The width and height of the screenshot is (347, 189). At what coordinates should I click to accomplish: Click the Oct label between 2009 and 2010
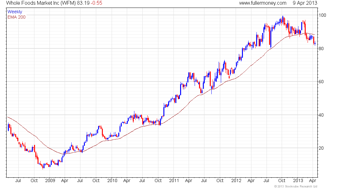pos(96,180)
